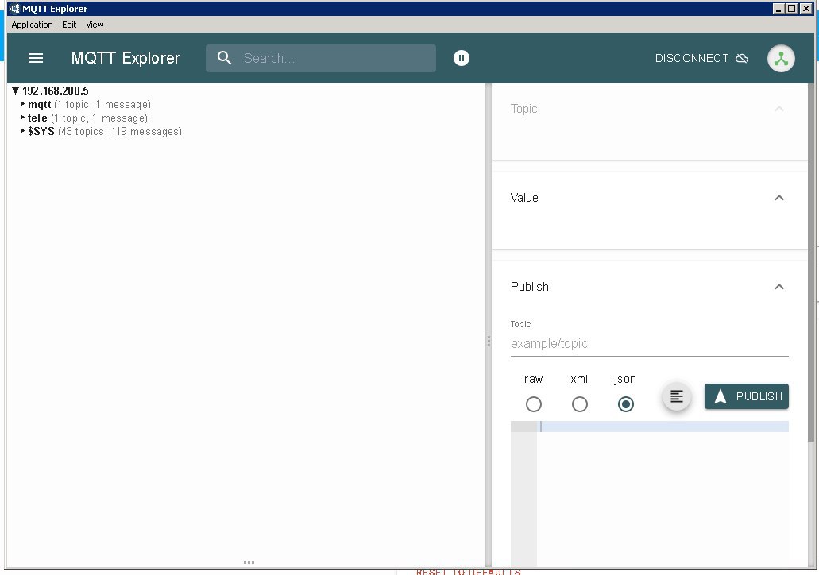
Task: Click the MQTT Explorer title bar icon
Action: pyautogui.click(x=14, y=9)
